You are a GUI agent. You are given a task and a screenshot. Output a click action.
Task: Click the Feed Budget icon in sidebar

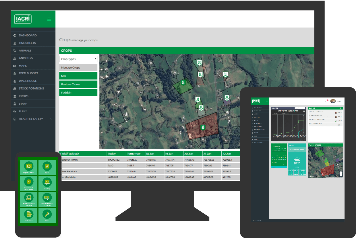[15, 73]
